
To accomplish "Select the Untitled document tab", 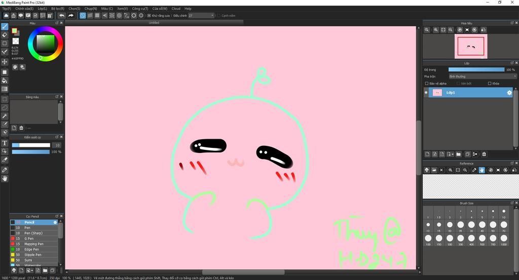I will 154,23.
